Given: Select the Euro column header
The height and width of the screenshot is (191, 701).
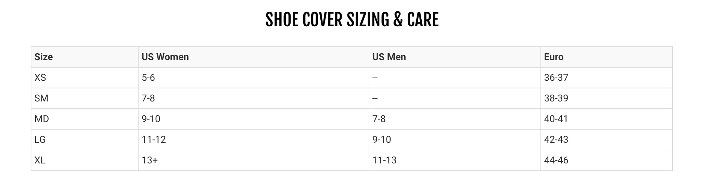Looking at the screenshot, I should pyautogui.click(x=553, y=57).
